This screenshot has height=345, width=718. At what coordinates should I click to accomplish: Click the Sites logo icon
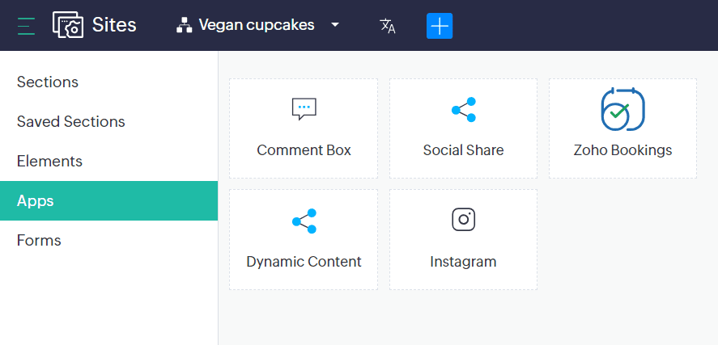[68, 25]
